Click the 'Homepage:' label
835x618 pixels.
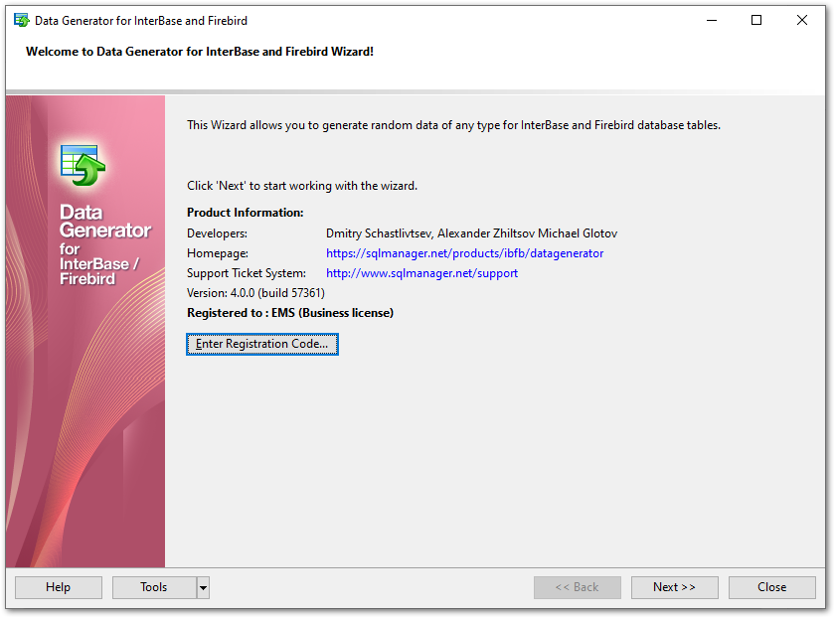[218, 253]
